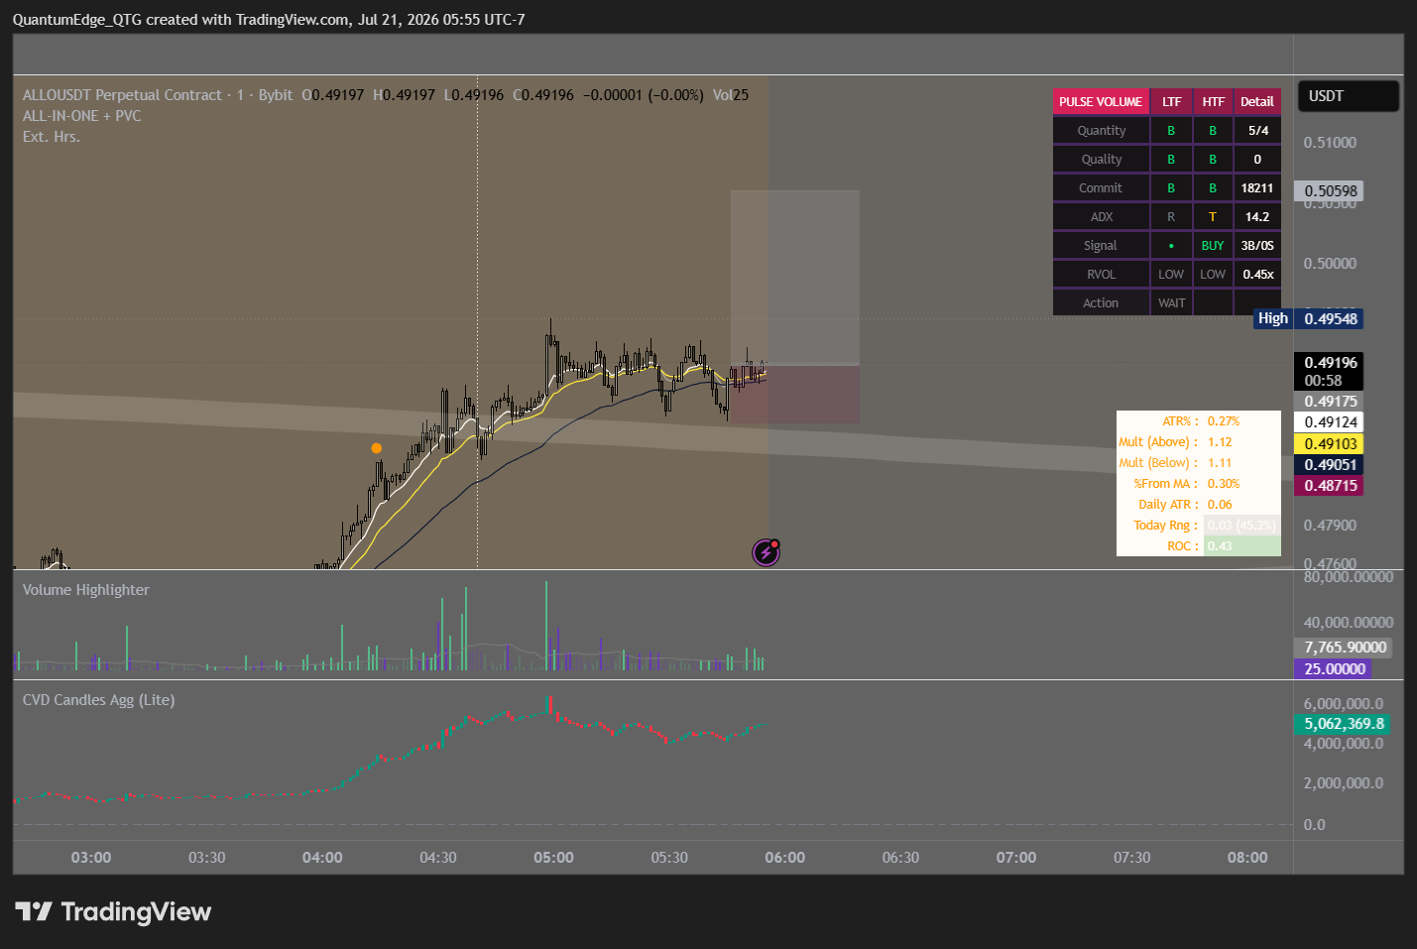The image size is (1417, 949).
Task: Click the purple lightning bolt event icon
Action: [766, 552]
